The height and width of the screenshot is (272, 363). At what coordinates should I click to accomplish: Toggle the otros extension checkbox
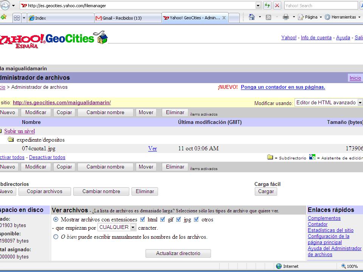pyautogui.click(x=196, y=219)
